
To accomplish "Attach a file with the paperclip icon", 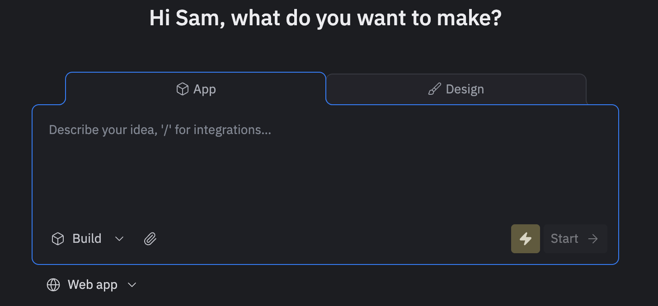I will 150,239.
